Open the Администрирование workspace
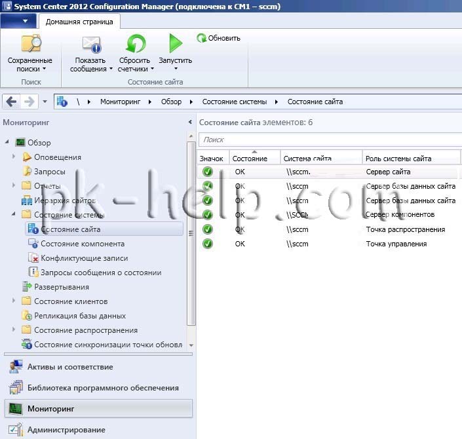Viewport: 462px width, 439px height. tap(98, 430)
